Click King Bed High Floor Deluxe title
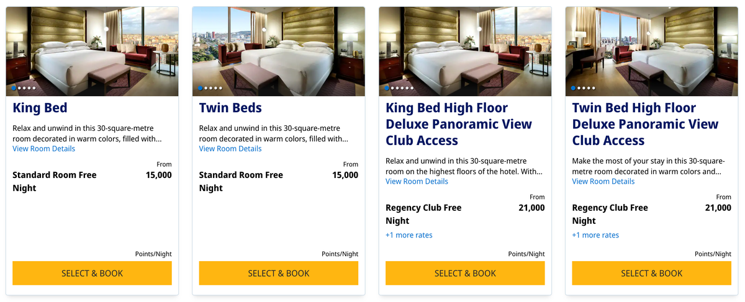 [458, 124]
